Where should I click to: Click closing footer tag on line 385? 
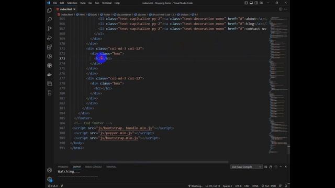click(83, 118)
